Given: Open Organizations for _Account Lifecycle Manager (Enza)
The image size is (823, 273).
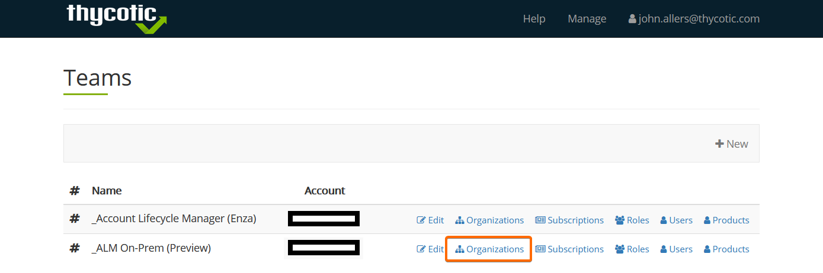Looking at the screenshot, I should (489, 220).
